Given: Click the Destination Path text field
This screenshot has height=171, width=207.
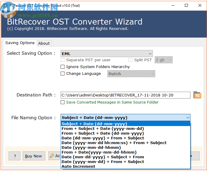Looking at the screenshot, I should 125,95.
